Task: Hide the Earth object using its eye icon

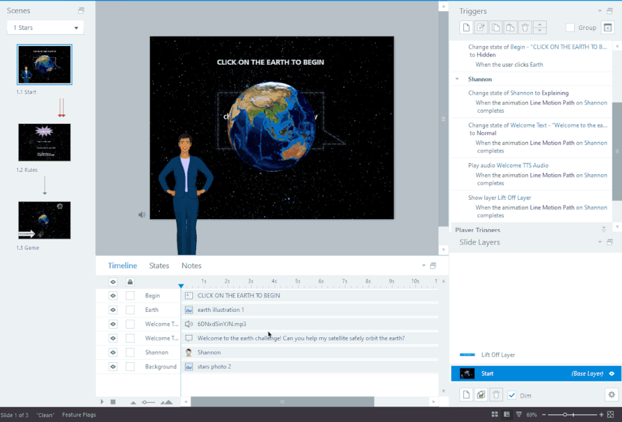Action: click(x=113, y=310)
